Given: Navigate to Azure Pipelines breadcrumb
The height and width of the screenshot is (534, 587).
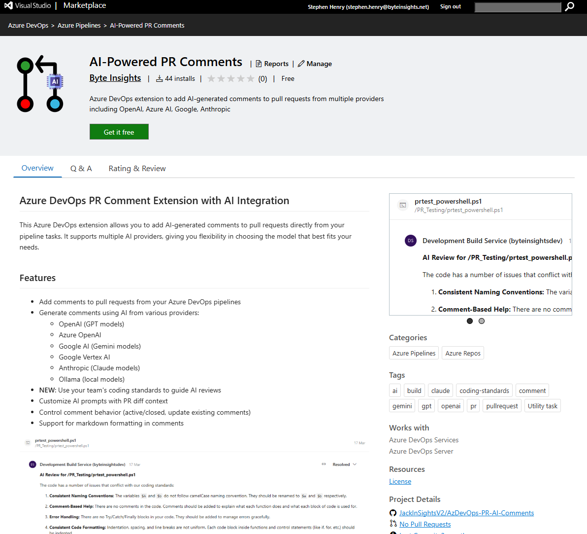Looking at the screenshot, I should (79, 25).
